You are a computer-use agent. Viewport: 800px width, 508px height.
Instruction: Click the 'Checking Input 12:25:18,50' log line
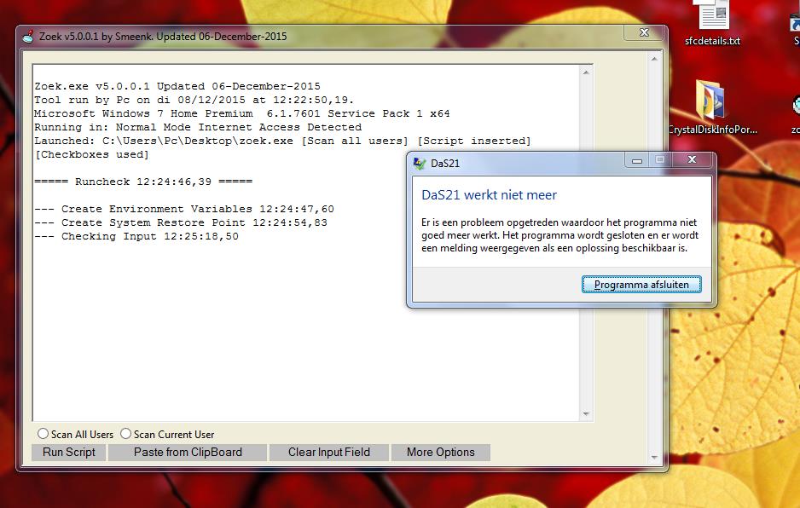[136, 237]
